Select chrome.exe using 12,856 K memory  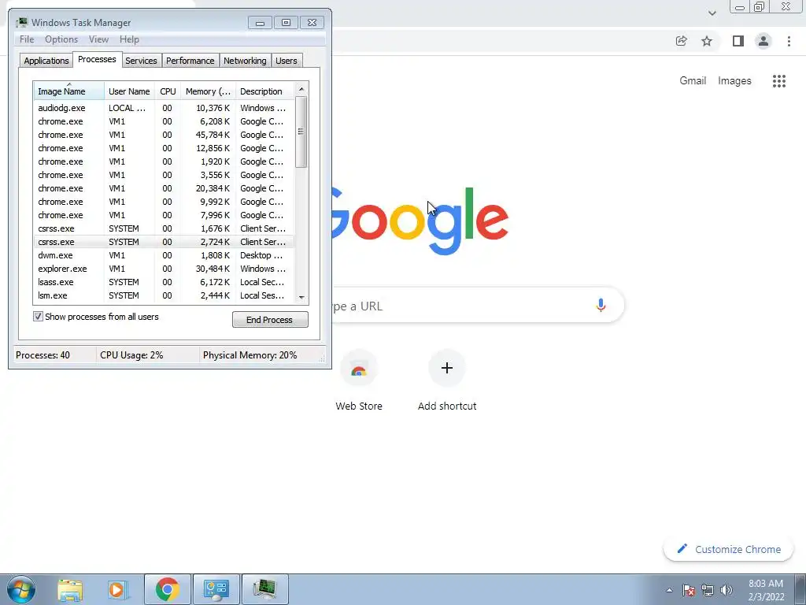pos(165,148)
